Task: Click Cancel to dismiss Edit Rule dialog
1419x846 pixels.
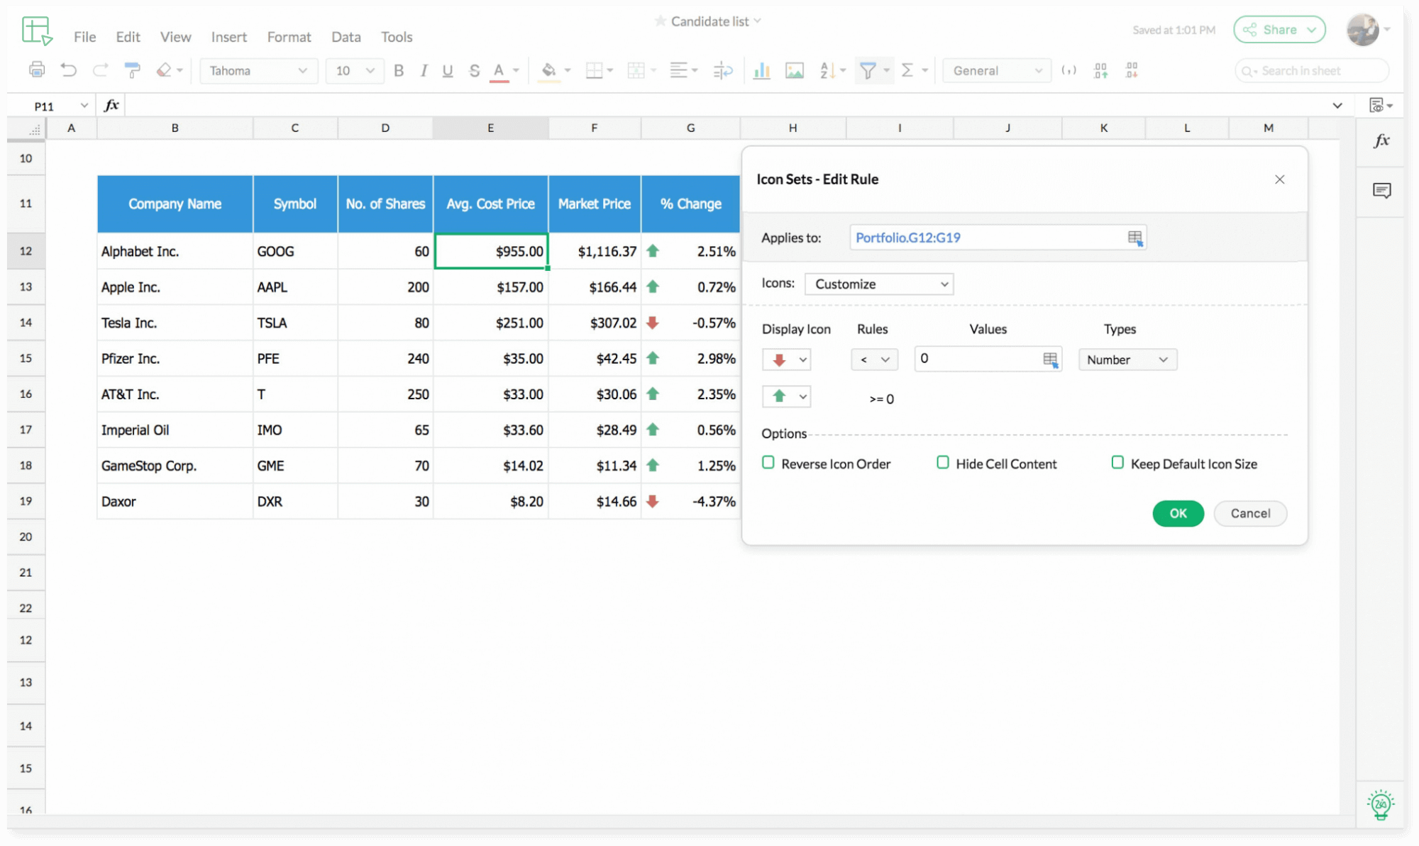Action: (1249, 513)
